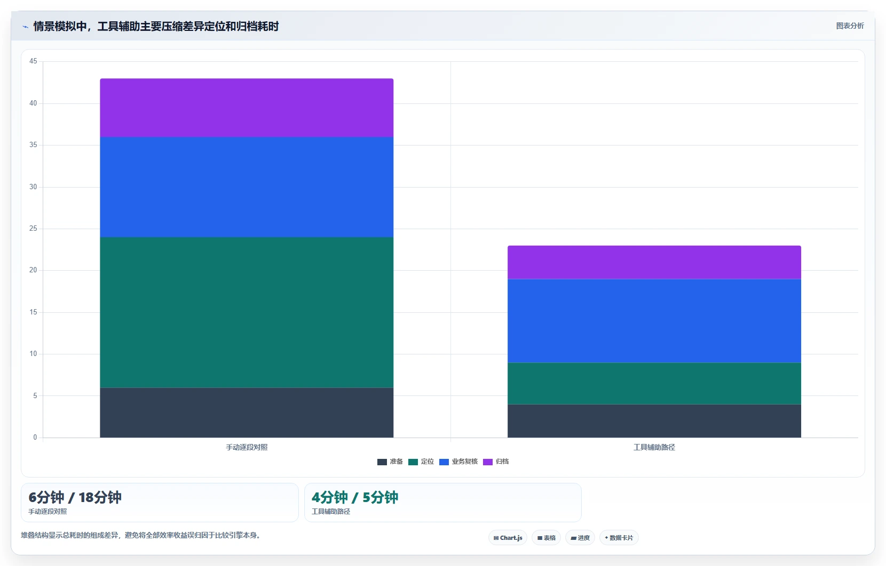Click the 工具辅助路径 x-axis label
Viewport: 886px width, 566px height.
tap(654, 447)
